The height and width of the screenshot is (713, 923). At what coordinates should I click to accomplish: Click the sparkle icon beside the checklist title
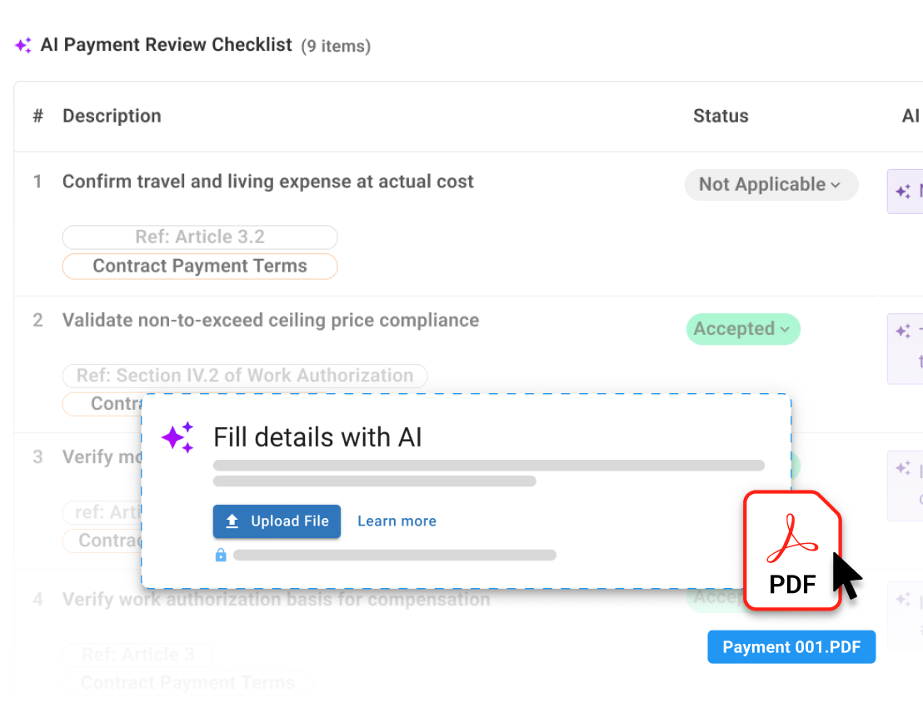tap(22, 44)
